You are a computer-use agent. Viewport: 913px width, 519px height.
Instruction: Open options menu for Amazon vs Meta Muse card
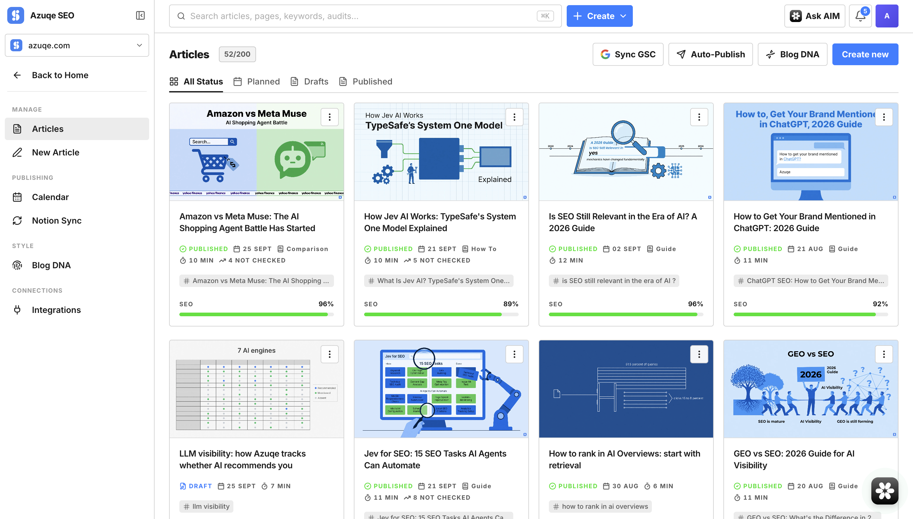coord(329,117)
